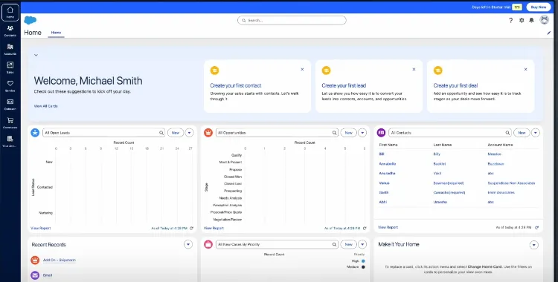Image resolution: width=558 pixels, height=282 pixels.
Task: Open contact Annabelle in contacts list
Action: tap(388, 164)
